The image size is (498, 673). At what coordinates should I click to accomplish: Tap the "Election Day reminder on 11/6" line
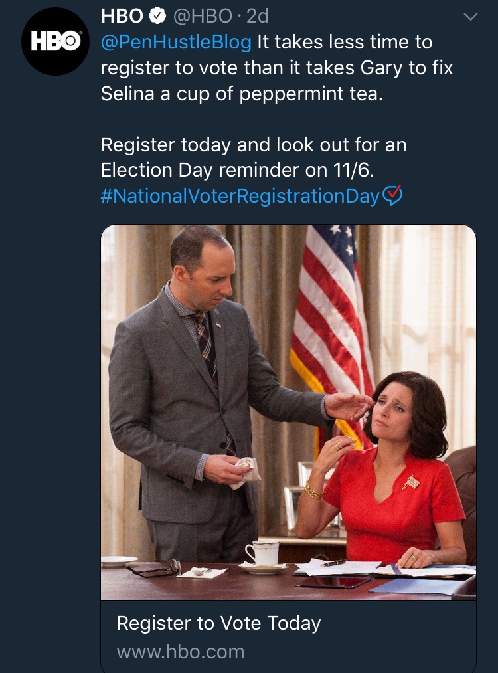[237, 170]
